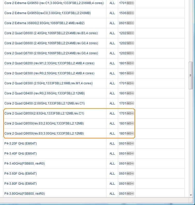Click GO button for Core 2 Quad Q9650
The width and height of the screenshot is (195, 205).
tap(130, 133)
